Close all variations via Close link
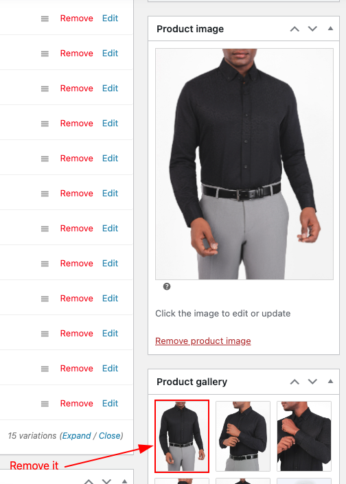The height and width of the screenshot is (484, 346). (110, 435)
